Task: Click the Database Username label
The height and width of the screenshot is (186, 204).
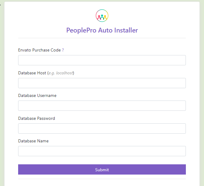Action: coord(37,96)
